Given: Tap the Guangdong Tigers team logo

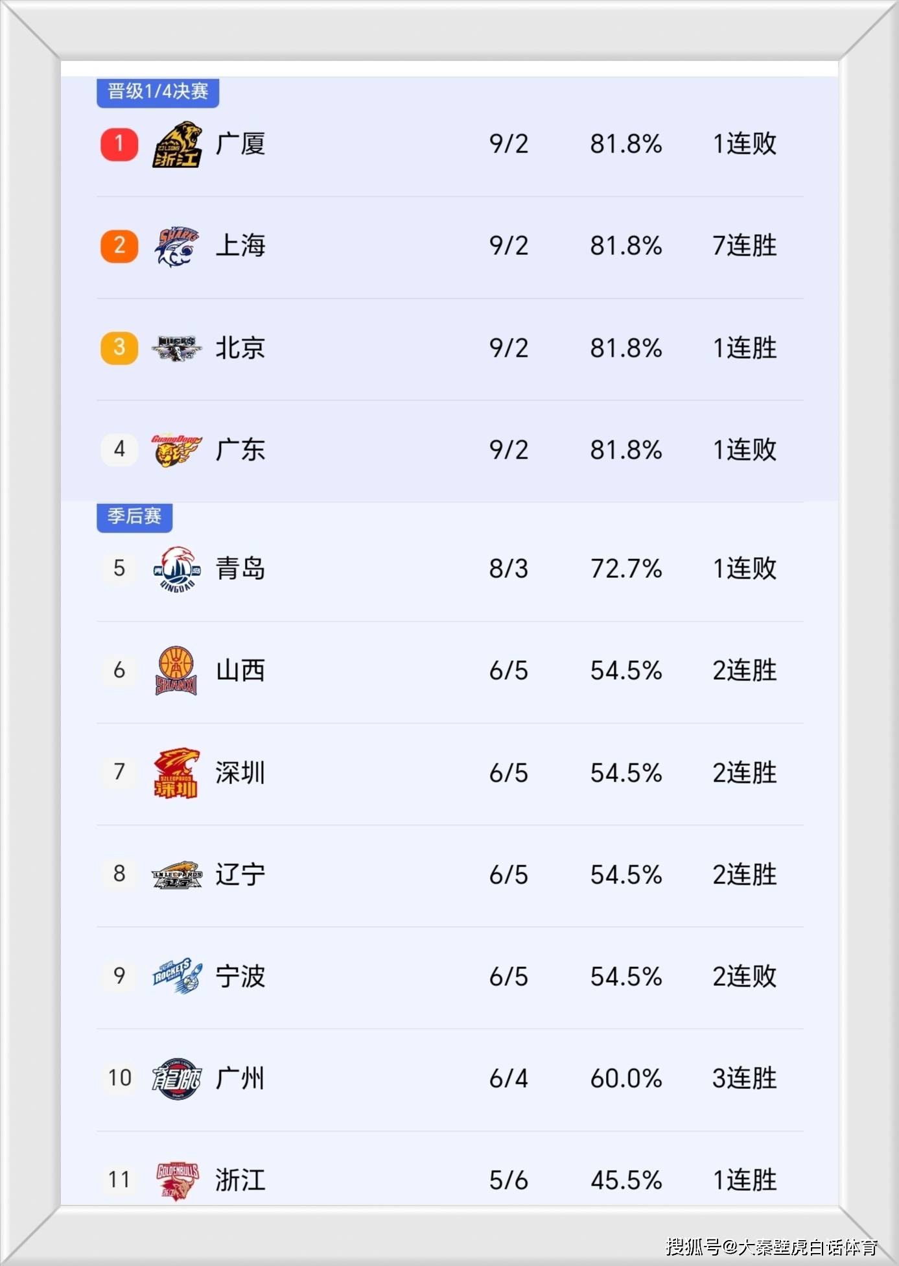Looking at the screenshot, I should [x=176, y=449].
